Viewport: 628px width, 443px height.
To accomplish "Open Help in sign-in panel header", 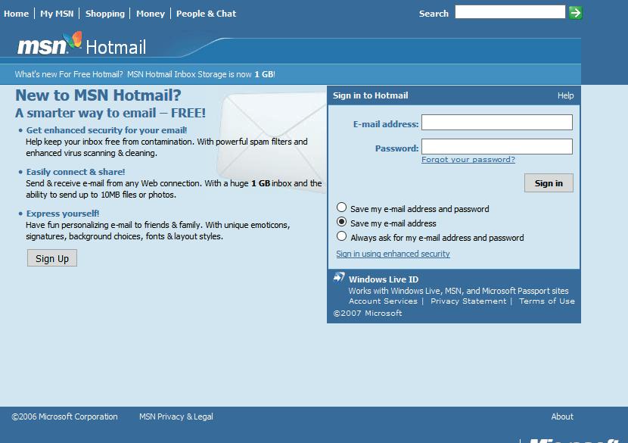I will [565, 95].
